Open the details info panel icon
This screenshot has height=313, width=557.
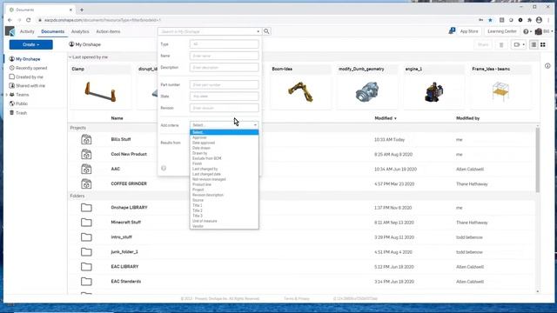(x=547, y=66)
